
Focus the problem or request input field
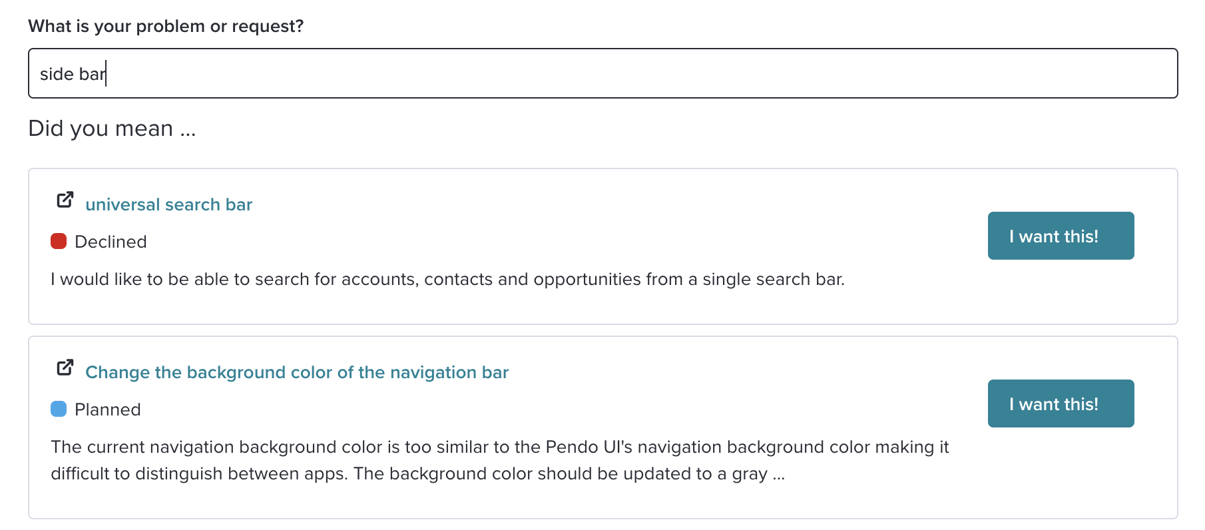(x=602, y=73)
